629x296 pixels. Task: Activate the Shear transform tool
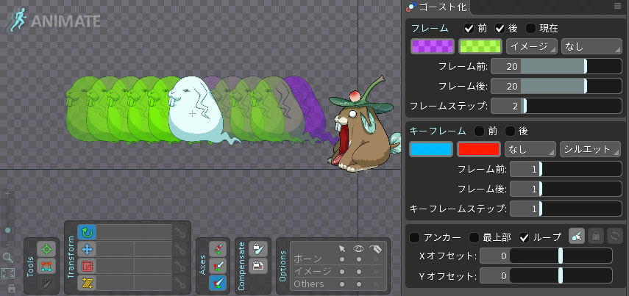pyautogui.click(x=87, y=283)
